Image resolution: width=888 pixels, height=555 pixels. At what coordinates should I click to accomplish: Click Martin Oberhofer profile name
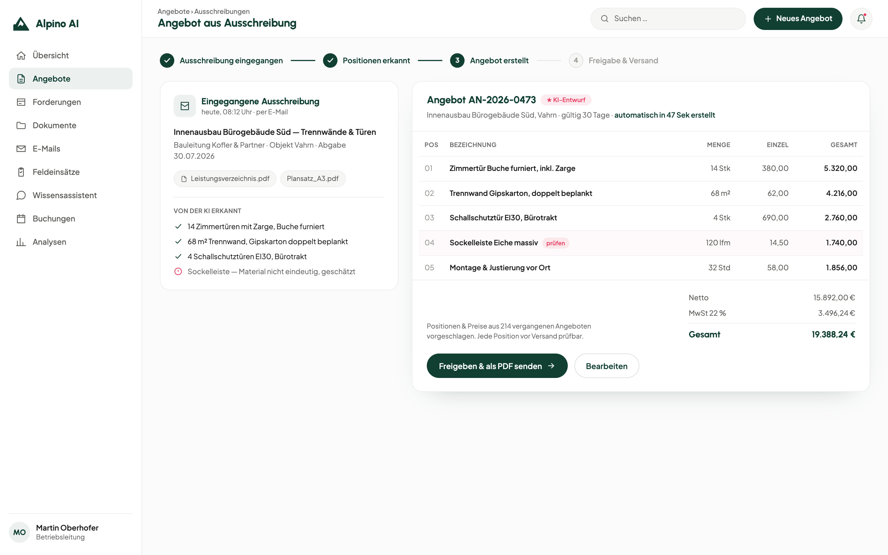click(x=67, y=528)
